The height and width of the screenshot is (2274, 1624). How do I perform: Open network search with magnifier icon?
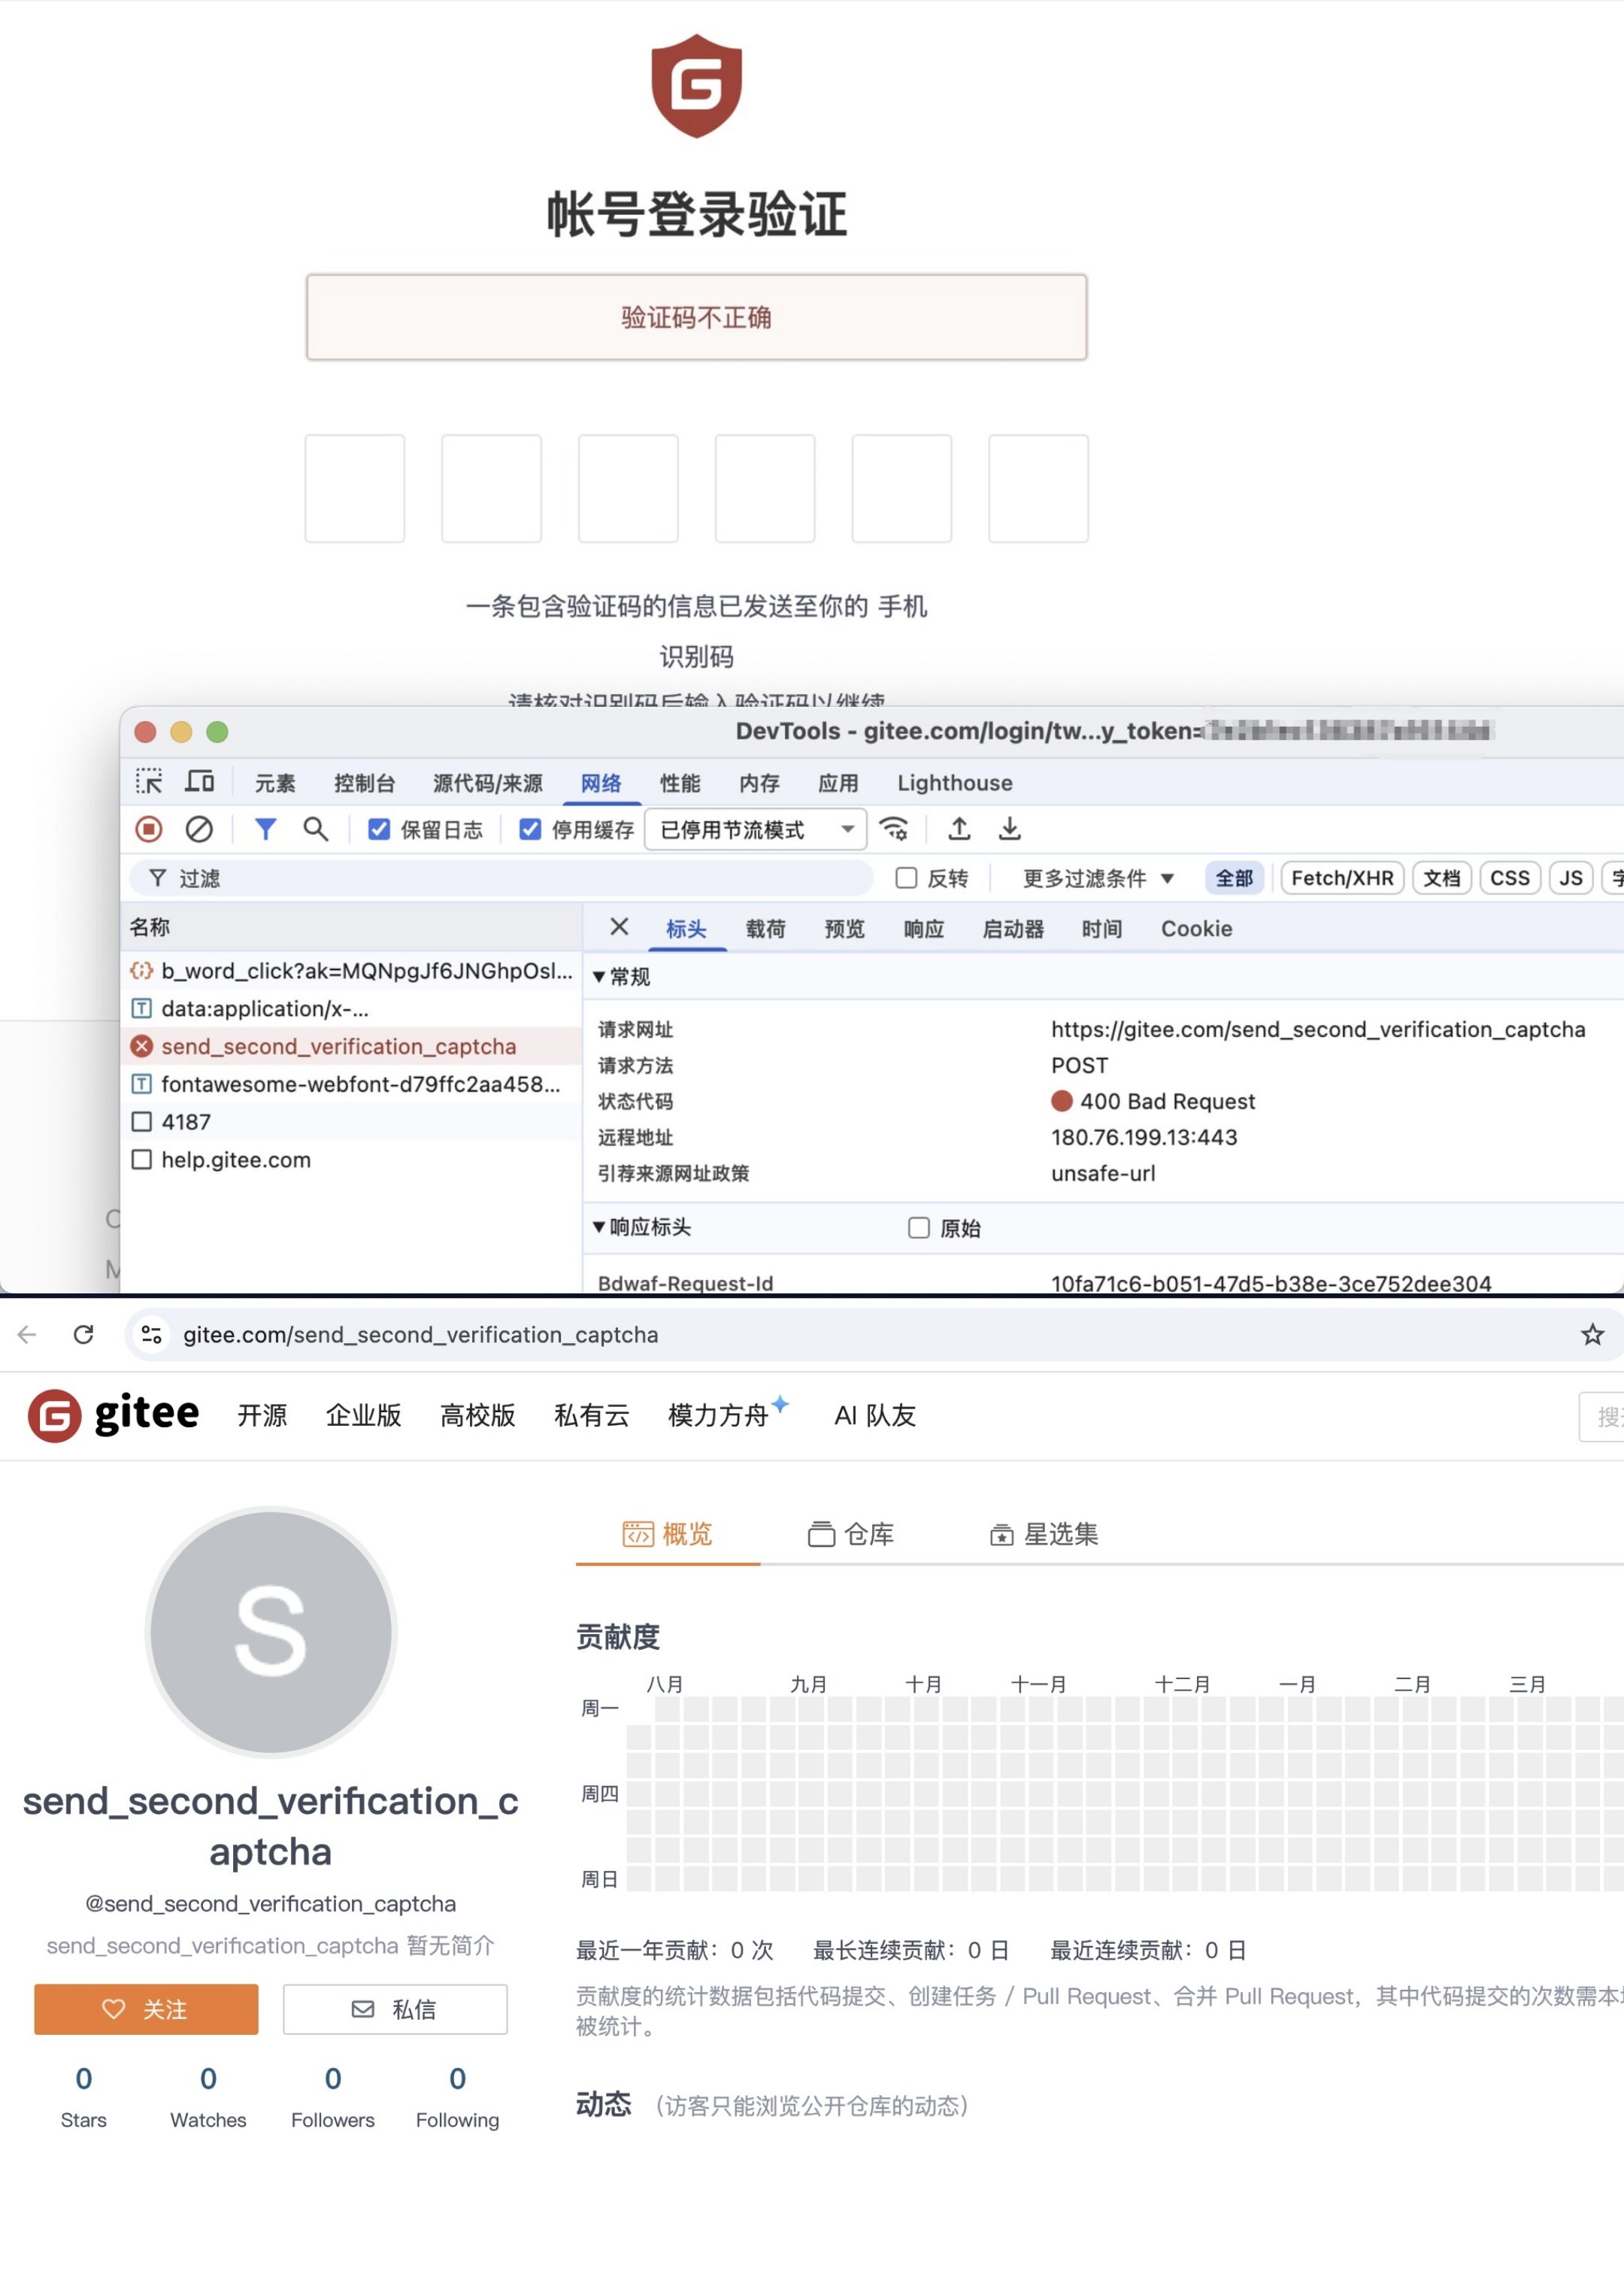316,829
